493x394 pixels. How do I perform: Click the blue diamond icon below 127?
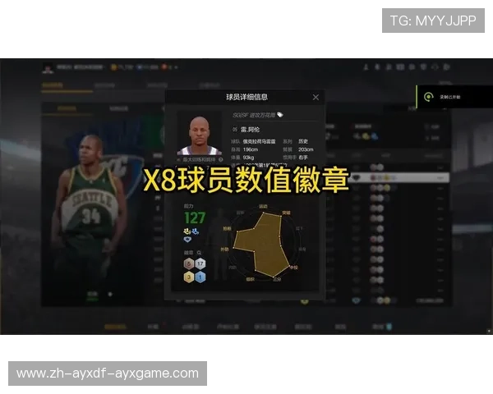[187, 240]
